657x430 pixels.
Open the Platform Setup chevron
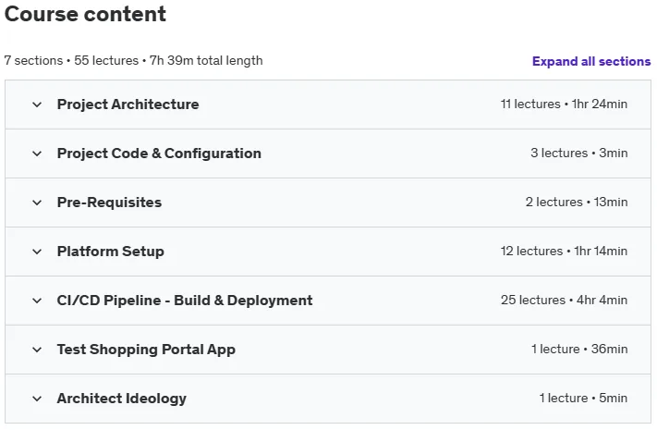tap(37, 252)
